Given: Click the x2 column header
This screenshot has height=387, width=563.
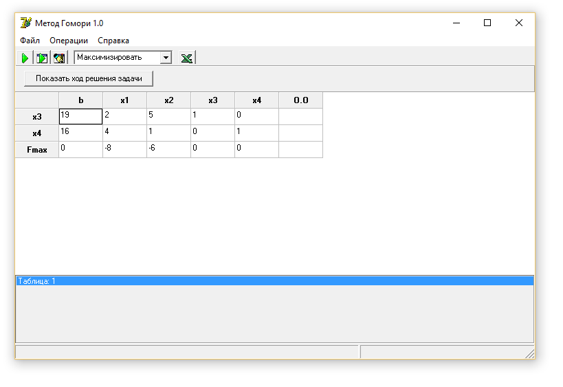Looking at the screenshot, I should (x=168, y=100).
